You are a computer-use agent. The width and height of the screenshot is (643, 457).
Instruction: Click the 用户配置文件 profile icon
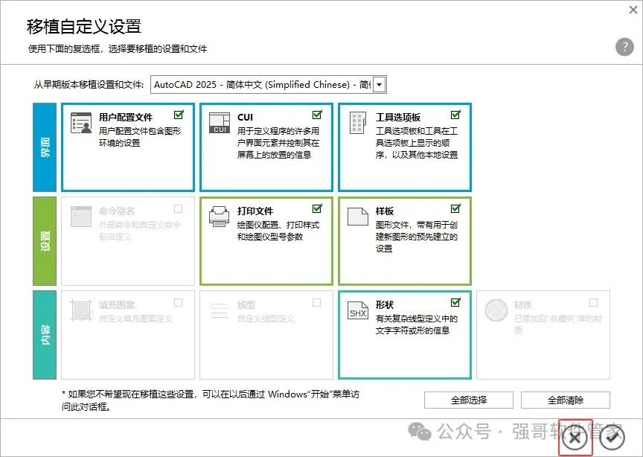pos(81,123)
